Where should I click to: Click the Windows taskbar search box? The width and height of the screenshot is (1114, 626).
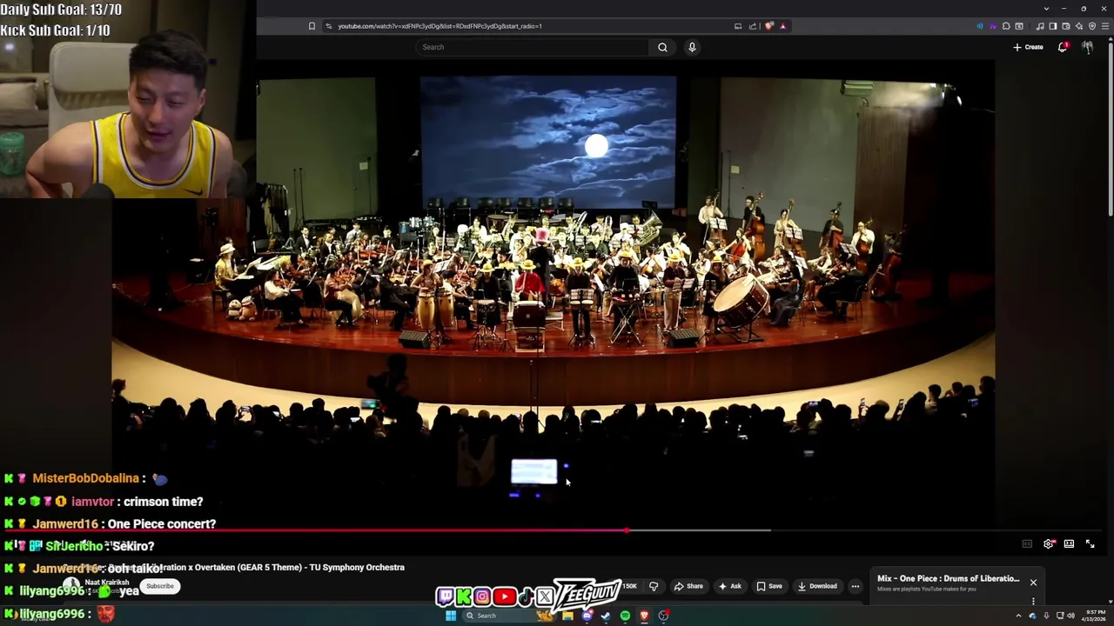[509, 616]
